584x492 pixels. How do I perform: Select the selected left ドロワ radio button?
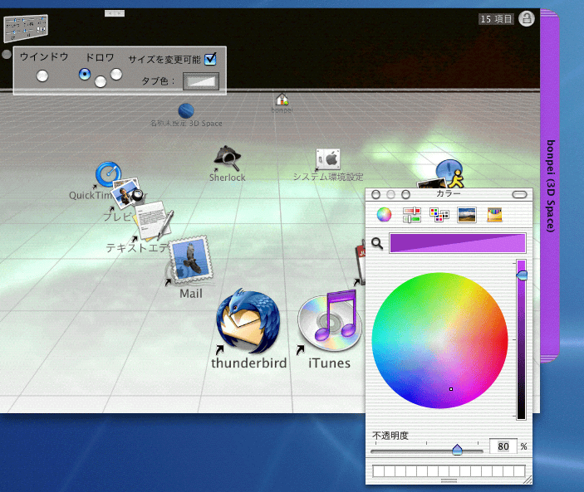[x=85, y=74]
